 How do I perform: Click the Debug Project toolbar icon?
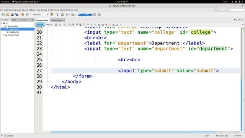click(x=73, y=15)
